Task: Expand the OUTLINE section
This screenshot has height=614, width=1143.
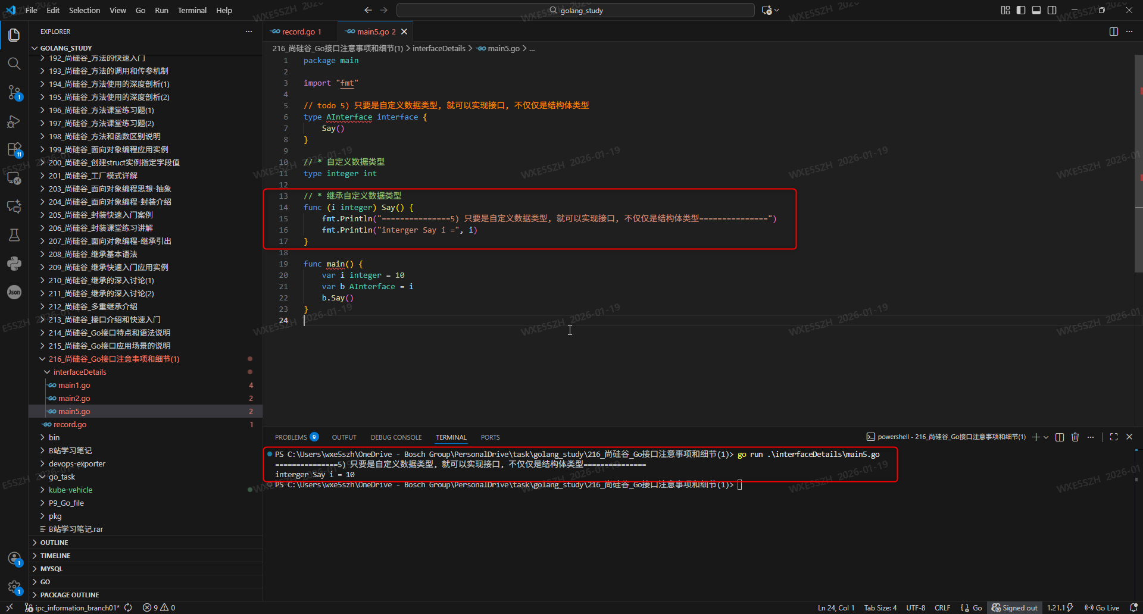Action: pos(145,543)
